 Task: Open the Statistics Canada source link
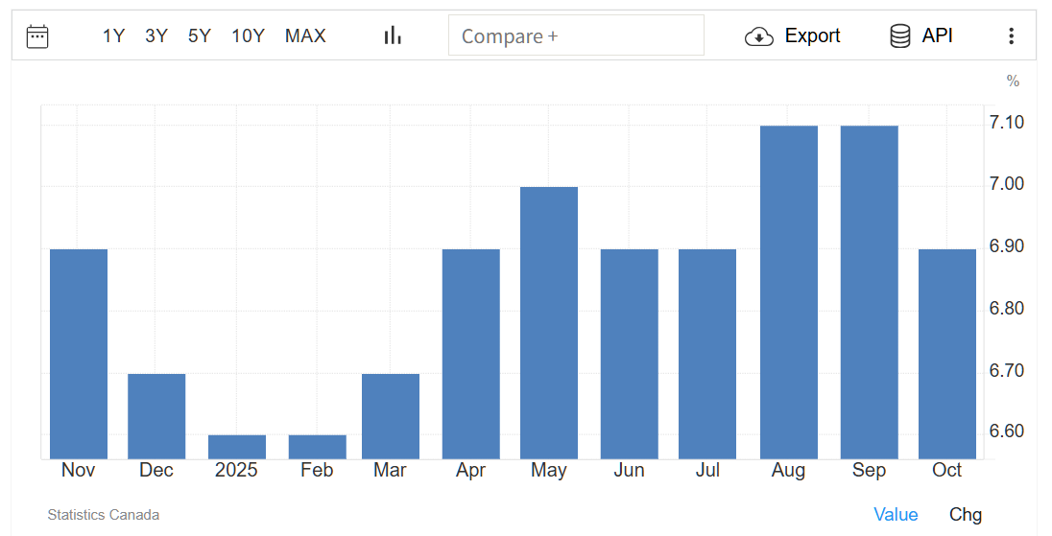[104, 515]
